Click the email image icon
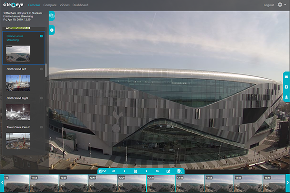 (x=286, y=77)
